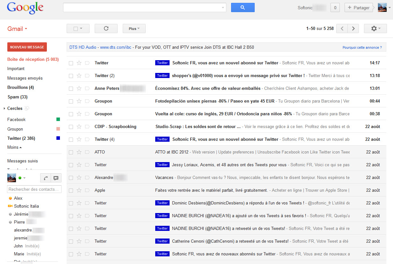Go to older emails with right arrow
The width and height of the screenshot is (393, 264).
point(353,28)
